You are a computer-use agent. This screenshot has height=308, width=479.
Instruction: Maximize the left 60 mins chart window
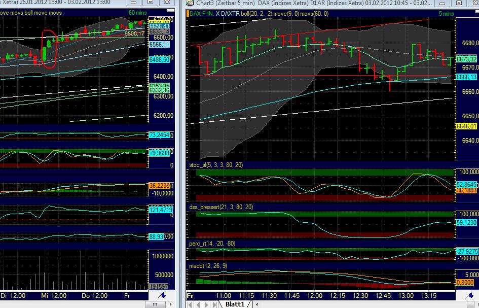pyautogui.click(x=151, y=3)
